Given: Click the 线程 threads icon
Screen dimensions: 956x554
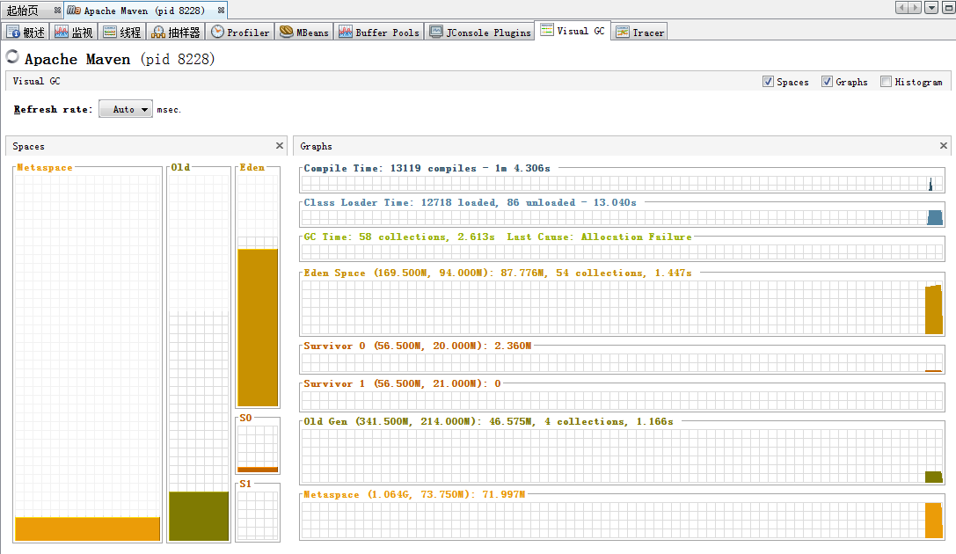Looking at the screenshot, I should coord(110,33).
